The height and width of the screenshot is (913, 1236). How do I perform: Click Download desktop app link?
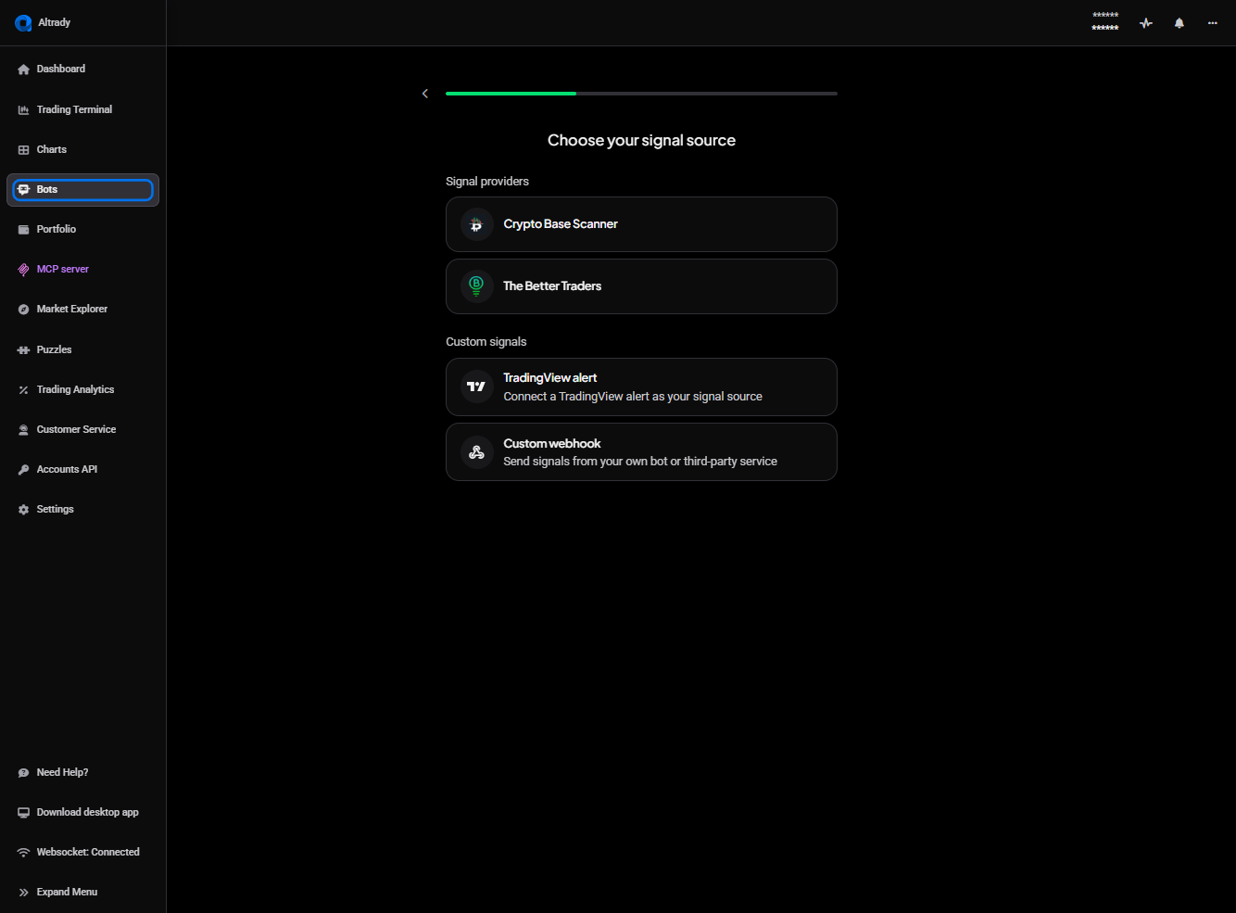click(87, 812)
